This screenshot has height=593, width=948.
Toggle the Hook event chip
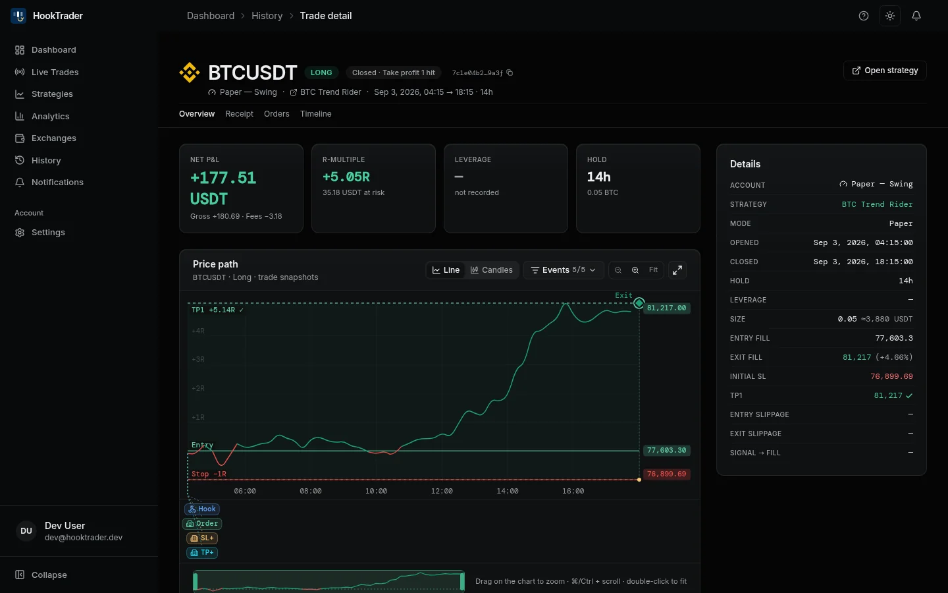point(202,509)
